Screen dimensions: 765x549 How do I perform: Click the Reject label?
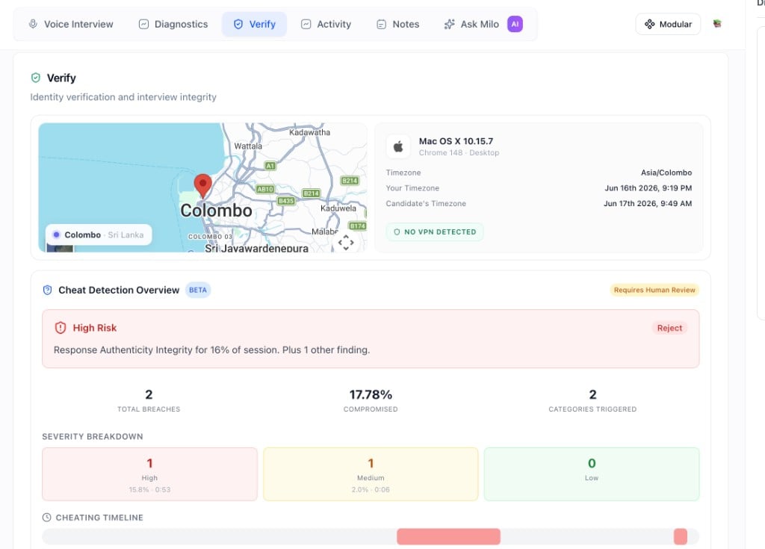tap(669, 328)
